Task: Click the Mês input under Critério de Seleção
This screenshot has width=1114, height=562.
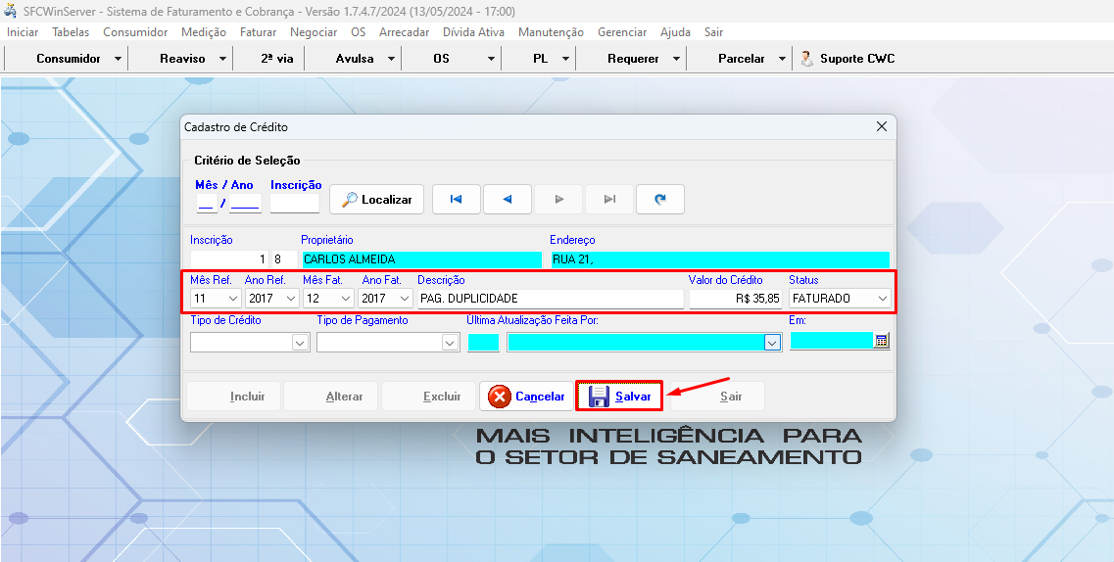Action: pyautogui.click(x=206, y=203)
